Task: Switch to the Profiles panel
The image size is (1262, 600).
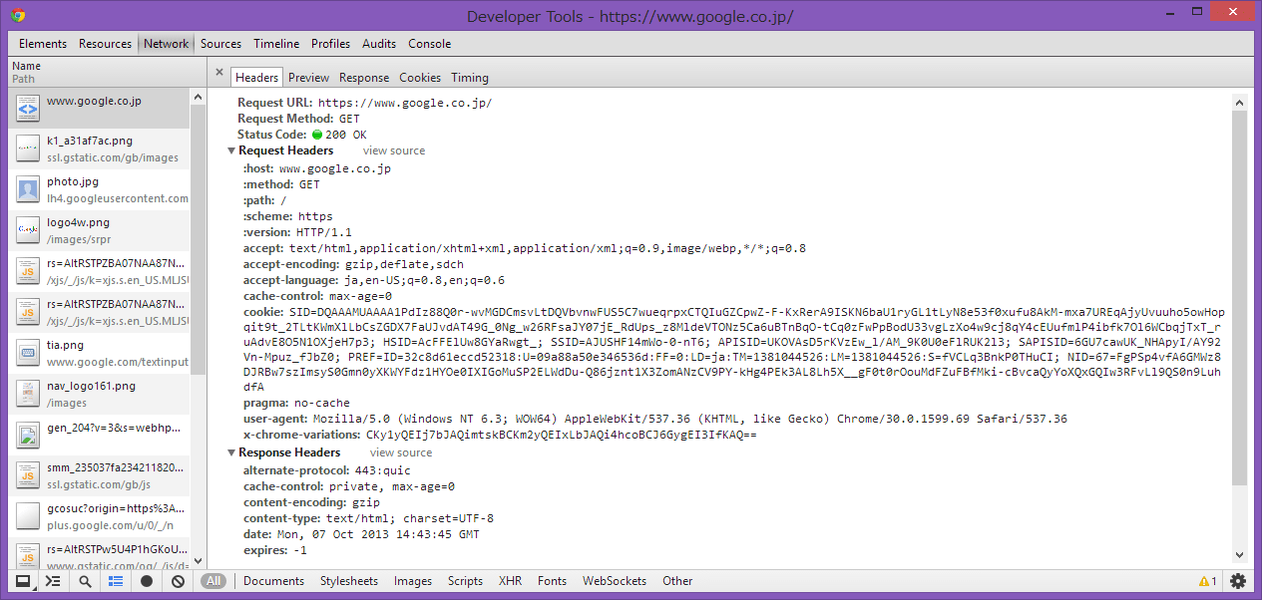Action: [x=331, y=44]
